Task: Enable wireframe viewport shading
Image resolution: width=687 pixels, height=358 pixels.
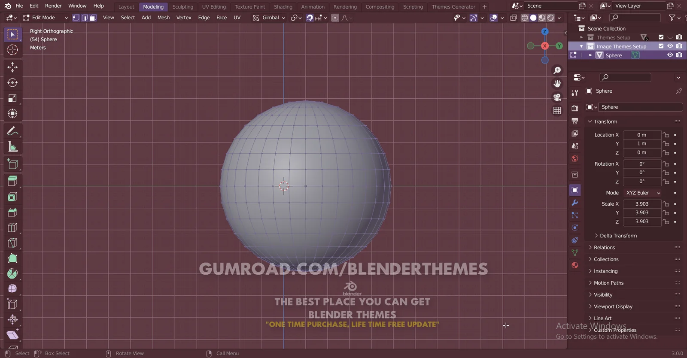Action: [x=525, y=18]
